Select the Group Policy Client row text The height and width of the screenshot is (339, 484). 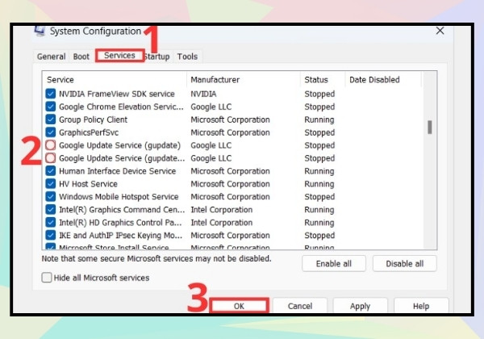click(93, 119)
